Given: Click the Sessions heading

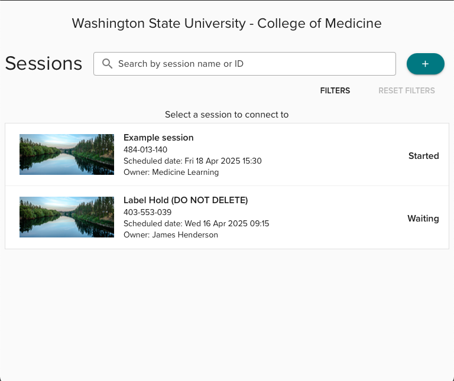Looking at the screenshot, I should [x=44, y=63].
